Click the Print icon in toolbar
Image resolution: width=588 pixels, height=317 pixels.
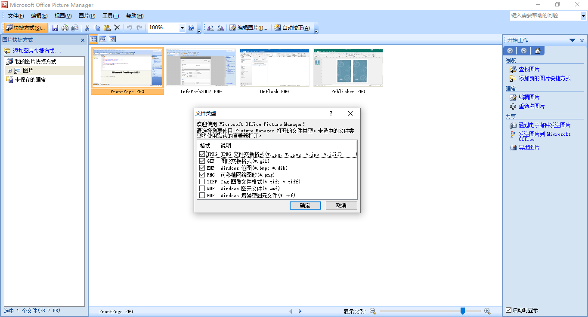pyautogui.click(x=65, y=28)
